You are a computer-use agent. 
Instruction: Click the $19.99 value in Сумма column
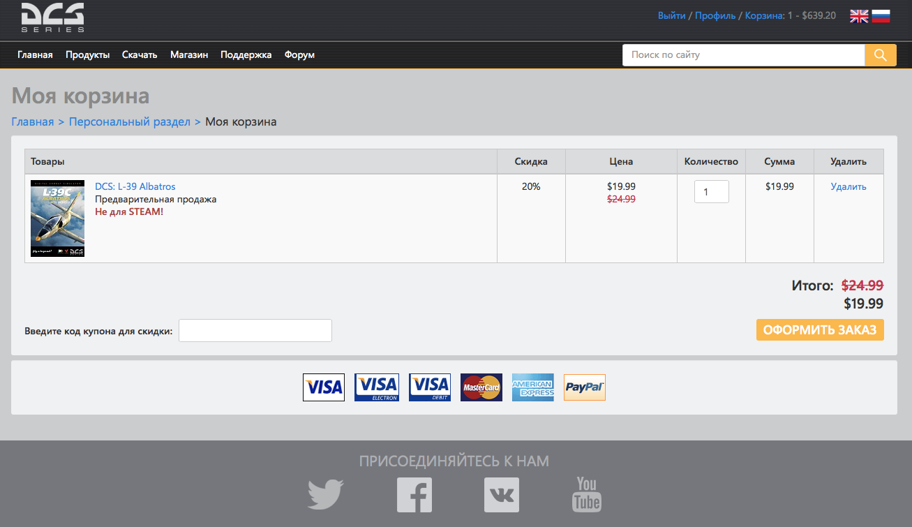click(779, 186)
